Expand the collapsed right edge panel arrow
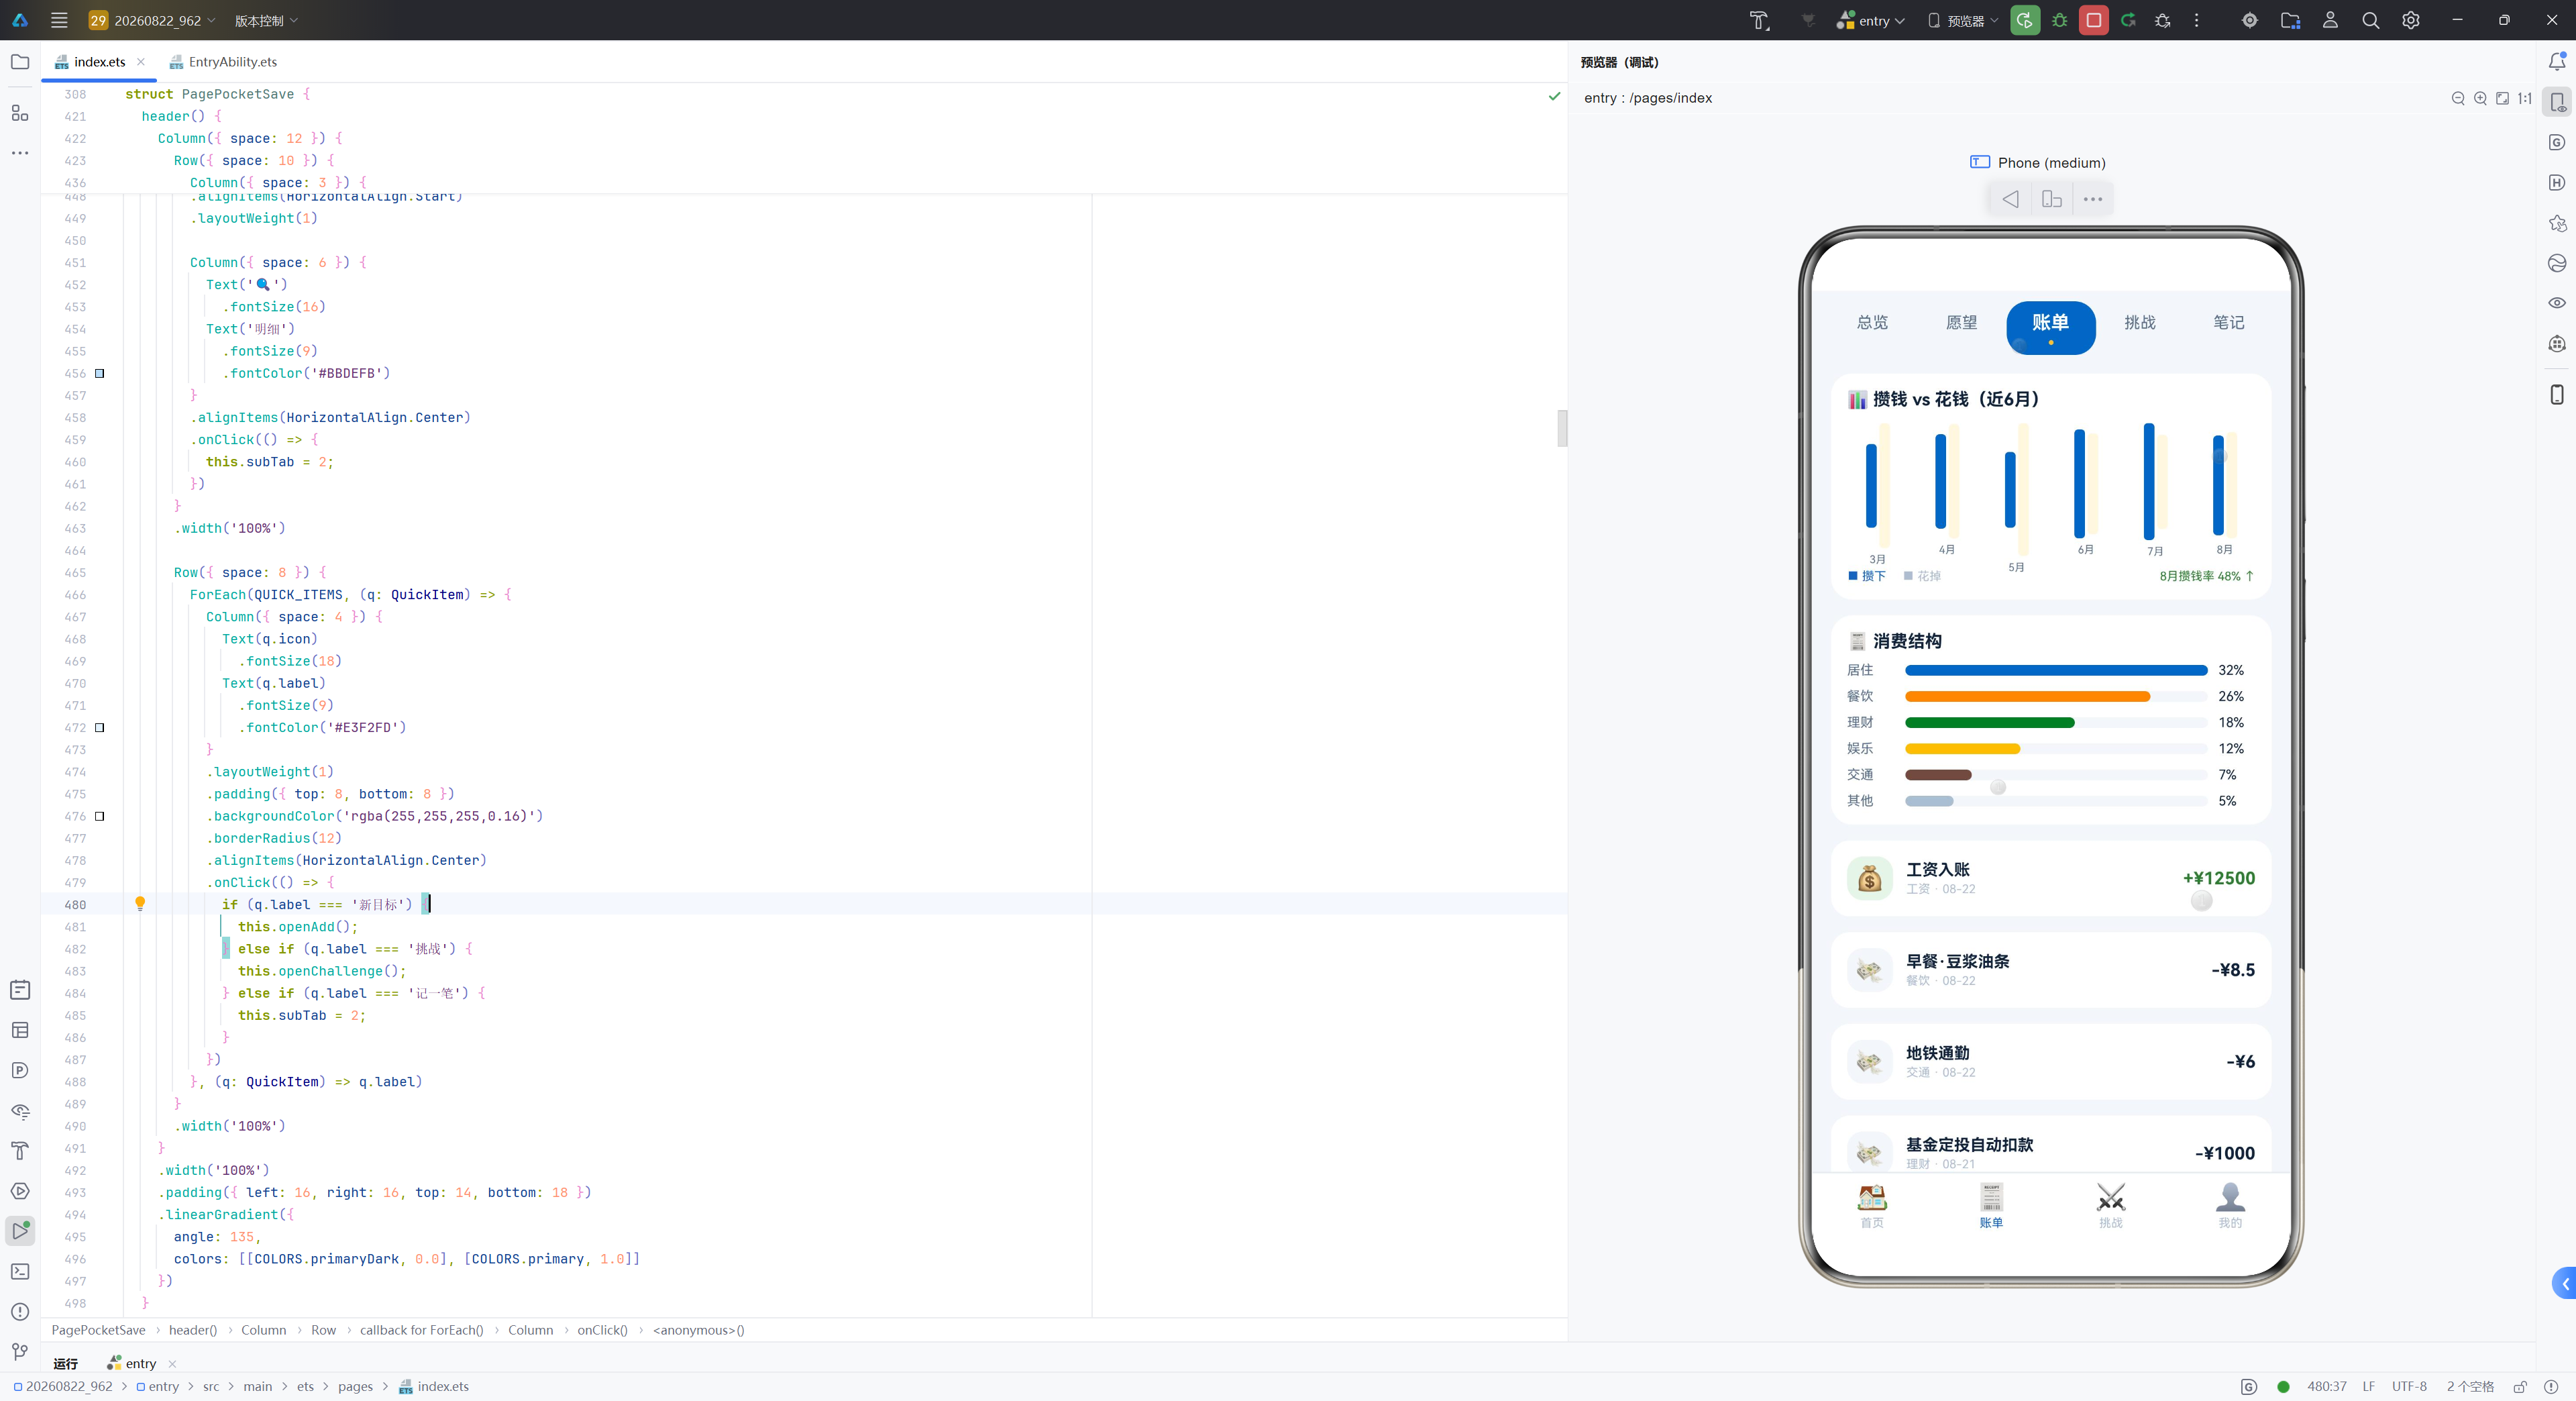This screenshot has height=1401, width=2576. tap(2565, 1283)
